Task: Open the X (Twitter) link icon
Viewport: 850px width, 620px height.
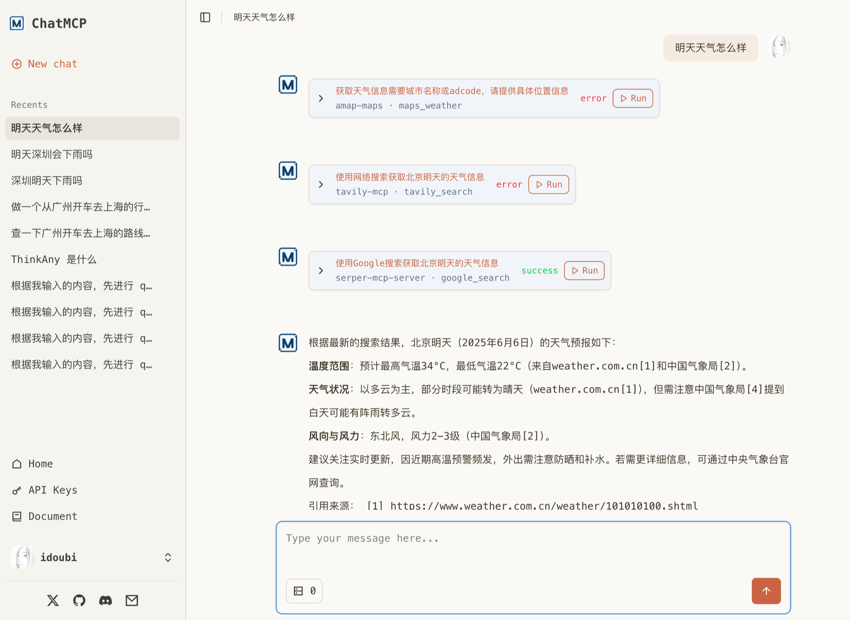Action: point(53,600)
